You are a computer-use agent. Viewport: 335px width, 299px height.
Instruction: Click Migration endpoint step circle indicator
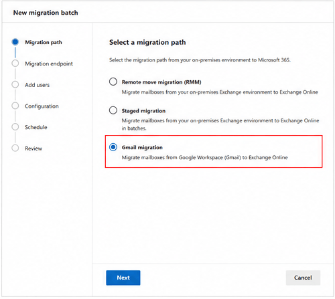tap(15, 64)
